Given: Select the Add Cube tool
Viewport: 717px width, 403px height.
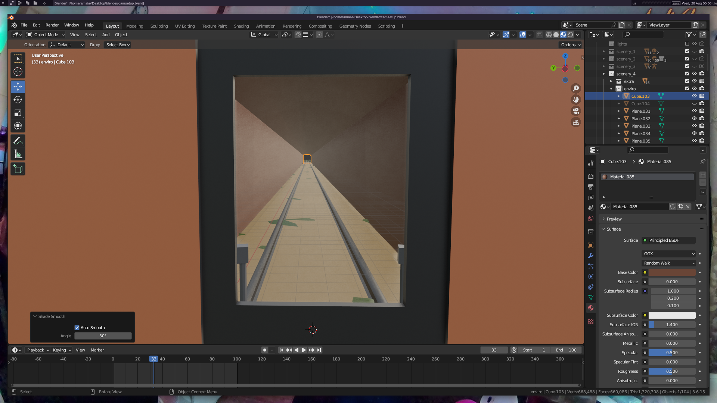Looking at the screenshot, I should point(18,169).
